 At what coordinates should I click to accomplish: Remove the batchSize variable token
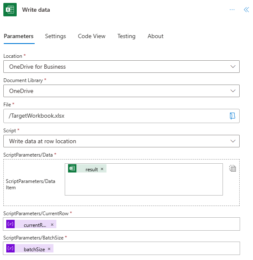pos(49,249)
